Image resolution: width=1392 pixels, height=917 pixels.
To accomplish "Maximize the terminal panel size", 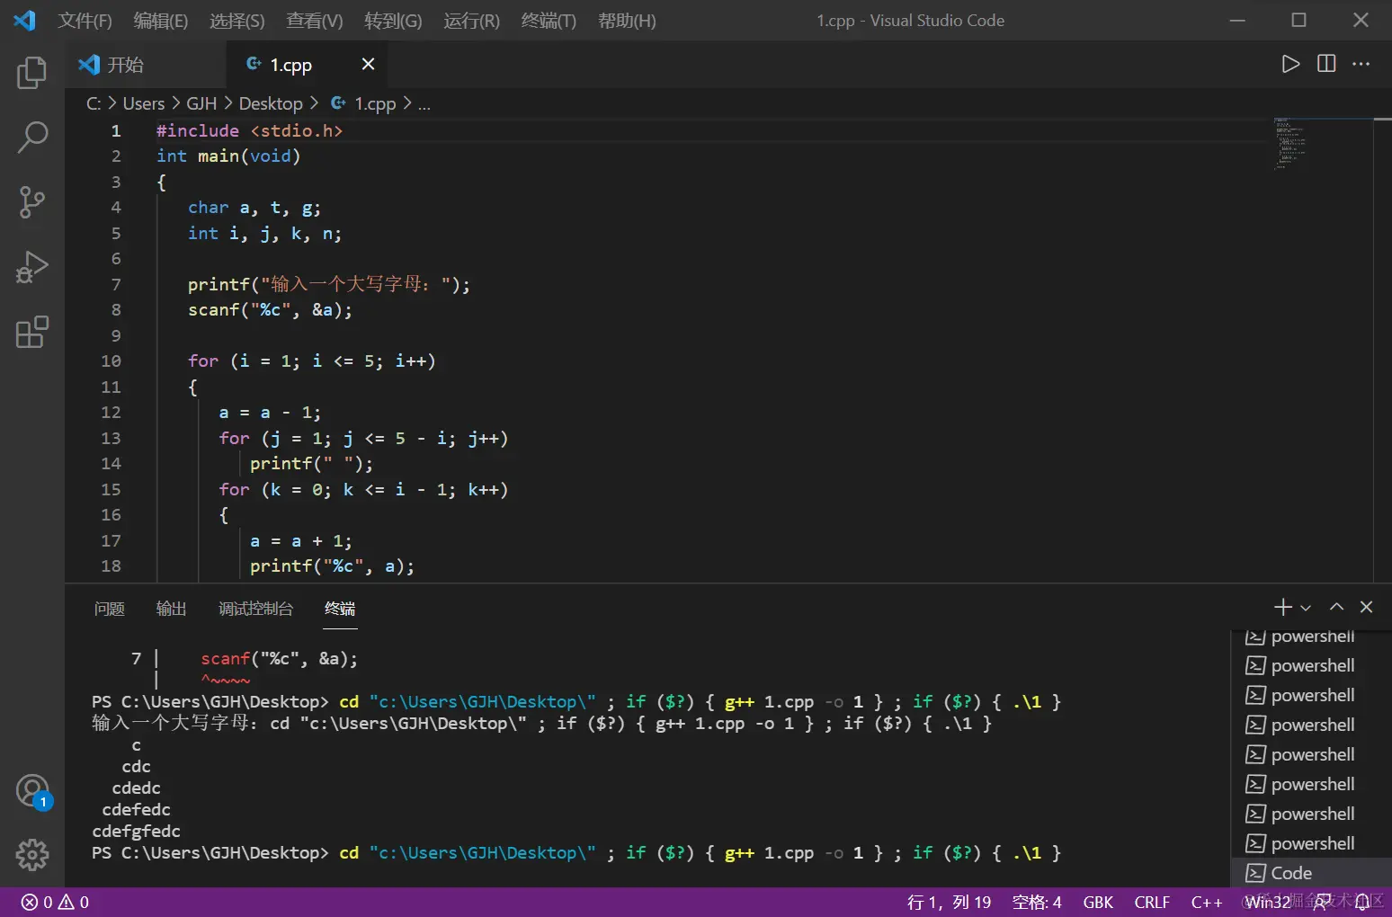I will click(x=1337, y=608).
